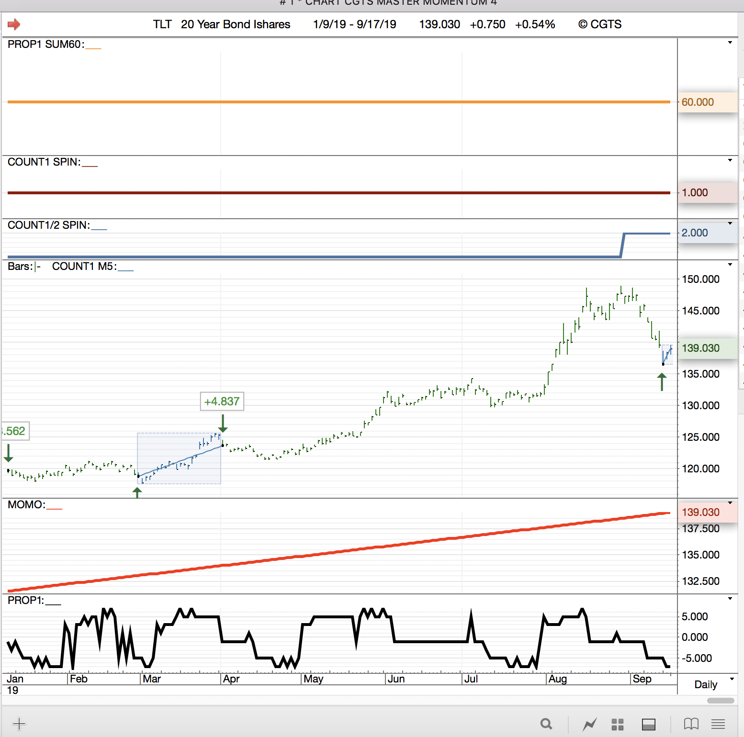744x737 pixels.
Task: Open the magnifier search tool
Action: click(546, 724)
